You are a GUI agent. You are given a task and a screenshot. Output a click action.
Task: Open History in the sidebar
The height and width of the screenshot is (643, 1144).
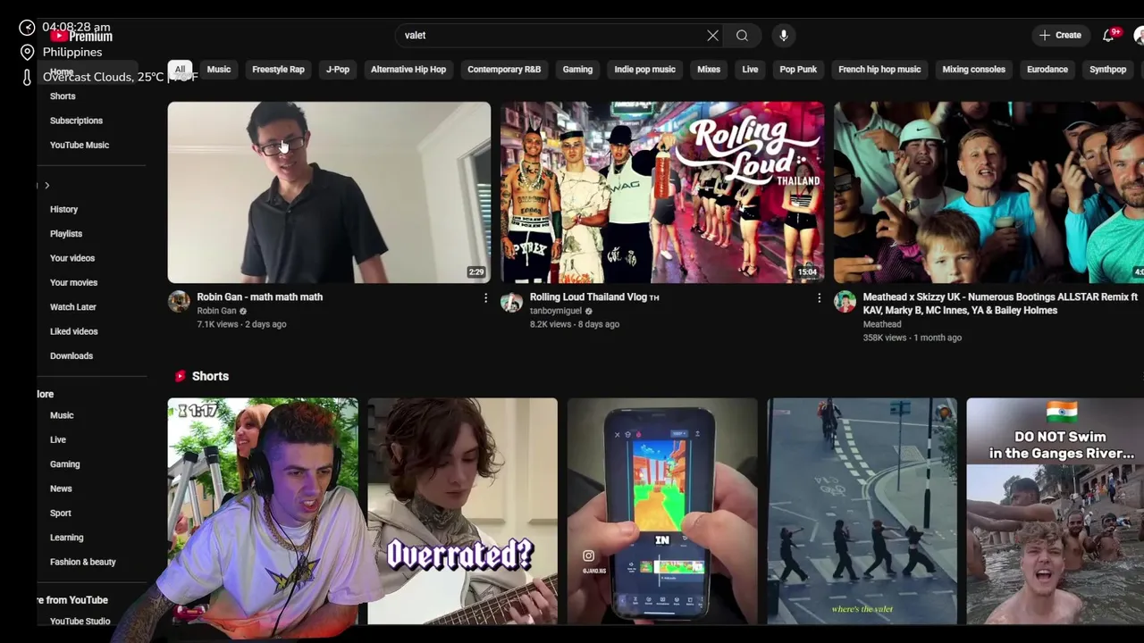63,210
